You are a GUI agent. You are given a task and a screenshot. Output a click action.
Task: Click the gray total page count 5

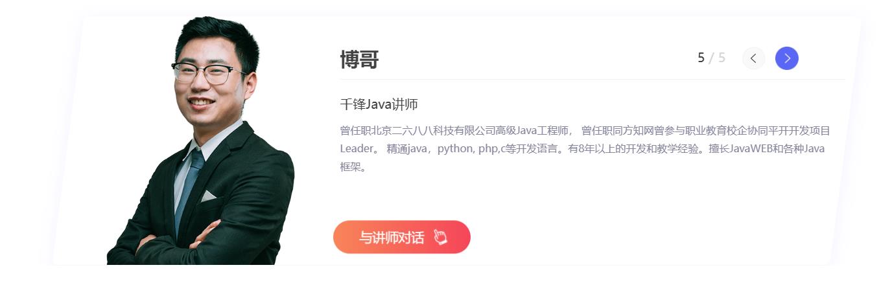tap(721, 58)
